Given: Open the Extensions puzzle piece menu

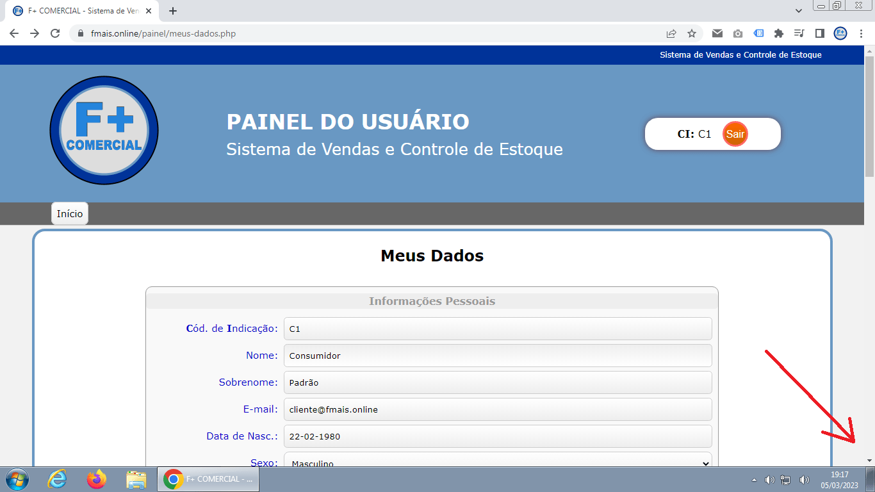Looking at the screenshot, I should (779, 33).
